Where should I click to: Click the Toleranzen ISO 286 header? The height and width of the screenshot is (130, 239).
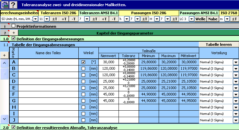point(58,13)
